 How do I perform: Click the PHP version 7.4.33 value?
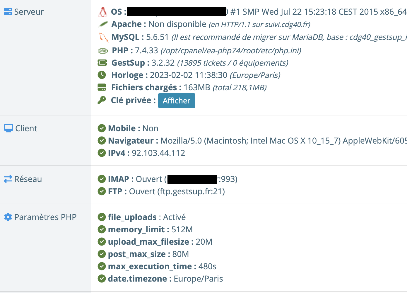point(146,50)
